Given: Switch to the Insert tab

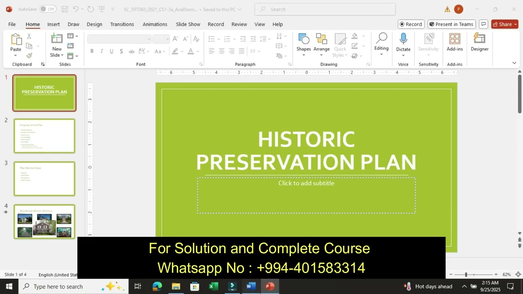Looking at the screenshot, I should (x=54, y=24).
